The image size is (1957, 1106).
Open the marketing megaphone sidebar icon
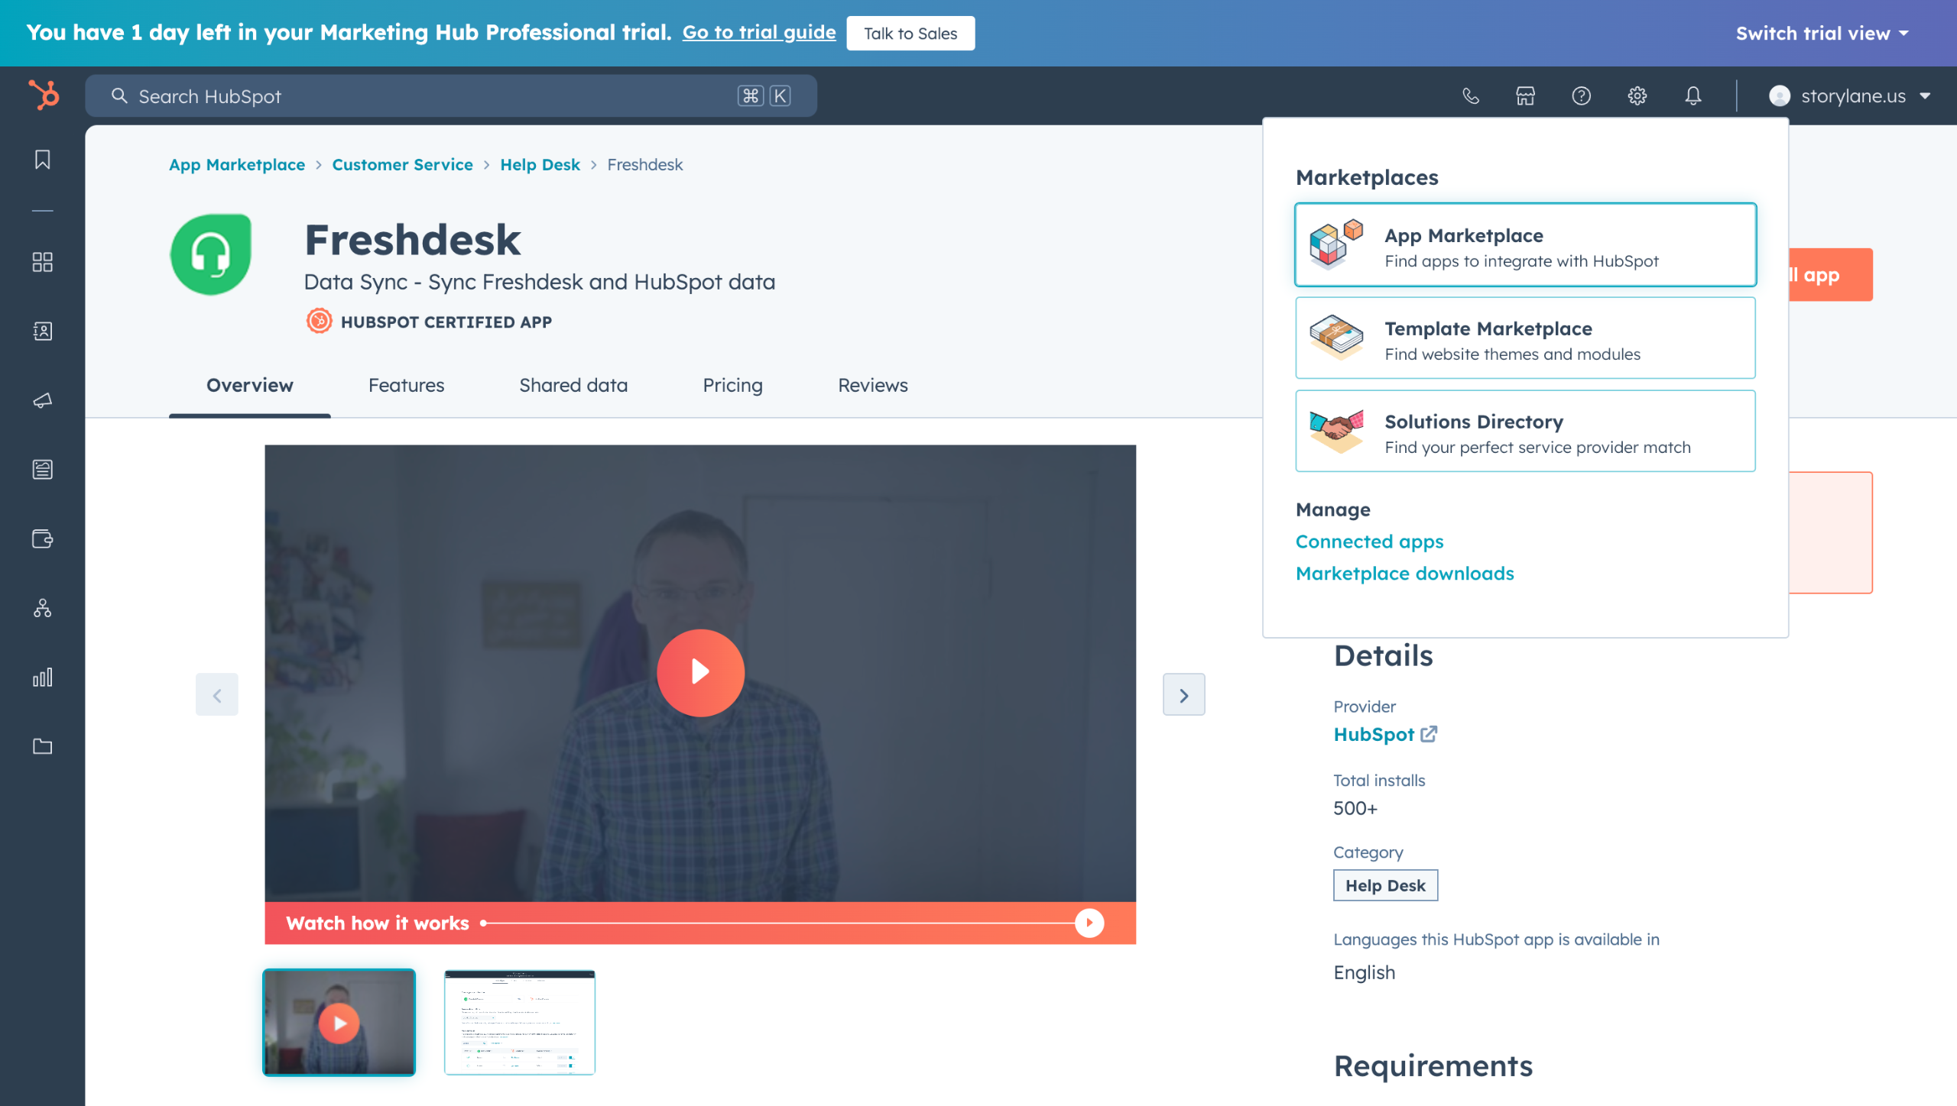43,400
